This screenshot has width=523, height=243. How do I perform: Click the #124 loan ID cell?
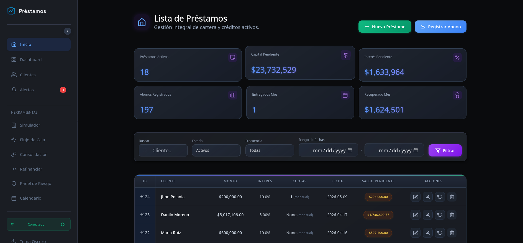coord(145,197)
